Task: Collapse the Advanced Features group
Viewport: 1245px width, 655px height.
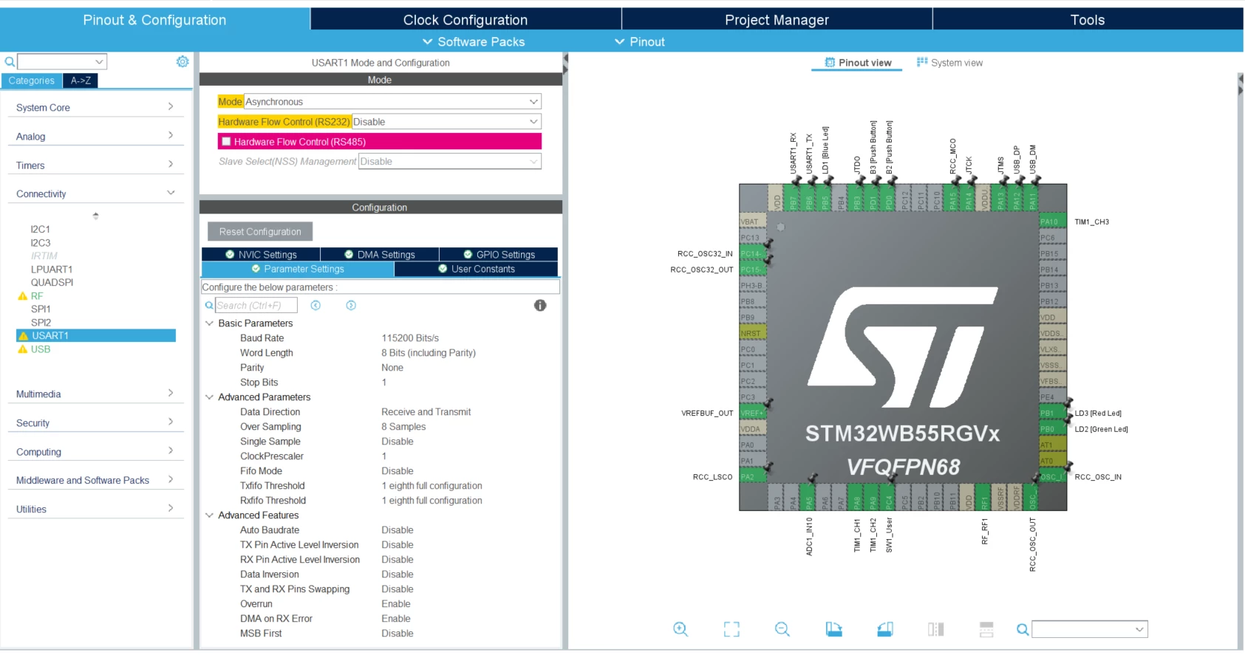Action: [x=209, y=515]
